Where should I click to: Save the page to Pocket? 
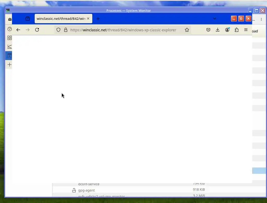point(208,30)
